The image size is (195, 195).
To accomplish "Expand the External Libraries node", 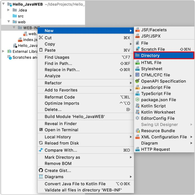I will click(x=3, y=51).
